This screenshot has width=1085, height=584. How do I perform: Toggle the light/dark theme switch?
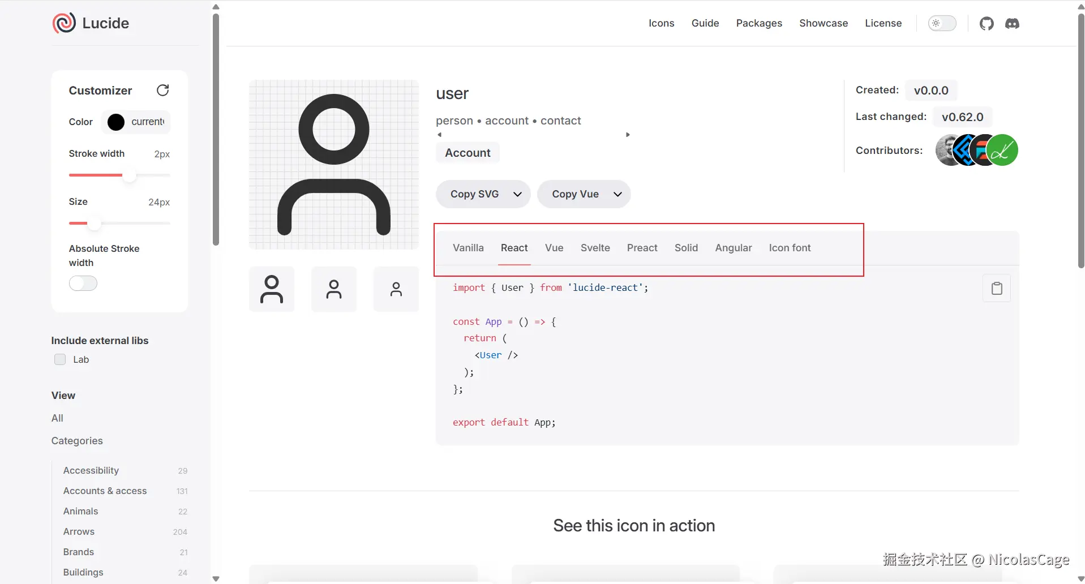pyautogui.click(x=942, y=23)
